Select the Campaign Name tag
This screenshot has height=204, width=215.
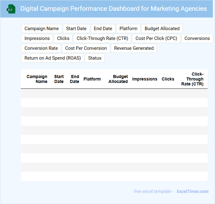[x=42, y=29]
